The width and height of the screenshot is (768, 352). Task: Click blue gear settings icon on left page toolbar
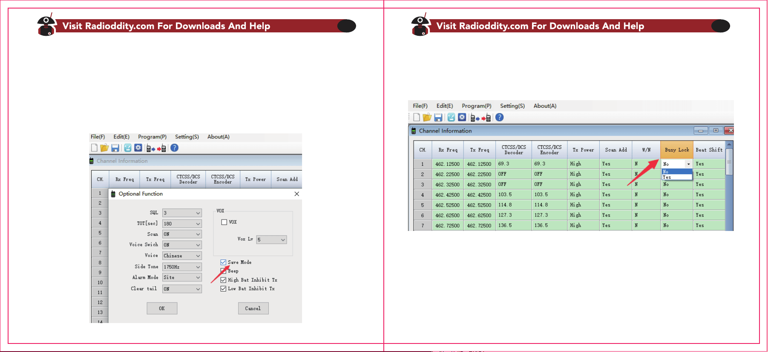tap(138, 148)
